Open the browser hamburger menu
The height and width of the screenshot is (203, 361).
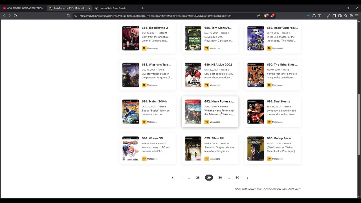click(x=357, y=16)
